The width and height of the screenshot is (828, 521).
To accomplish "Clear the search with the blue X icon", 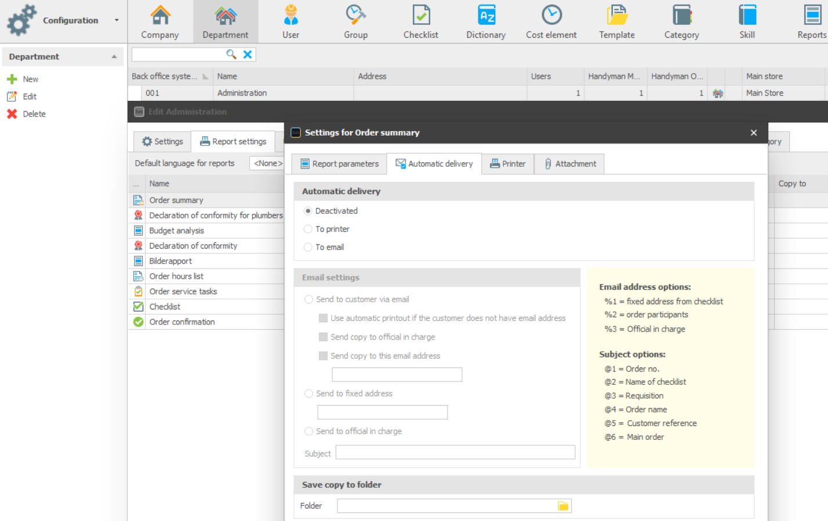I will (248, 54).
